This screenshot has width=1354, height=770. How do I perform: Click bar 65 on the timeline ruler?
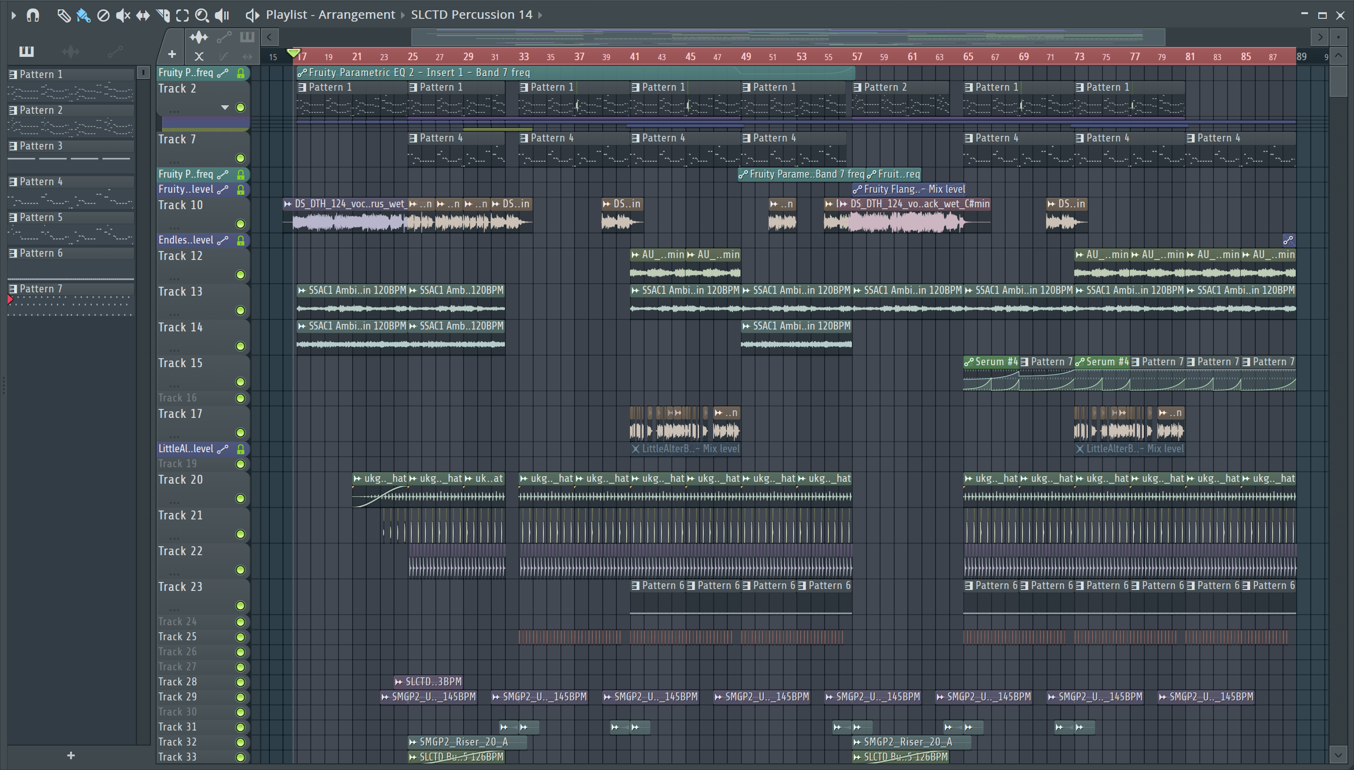[x=968, y=56]
